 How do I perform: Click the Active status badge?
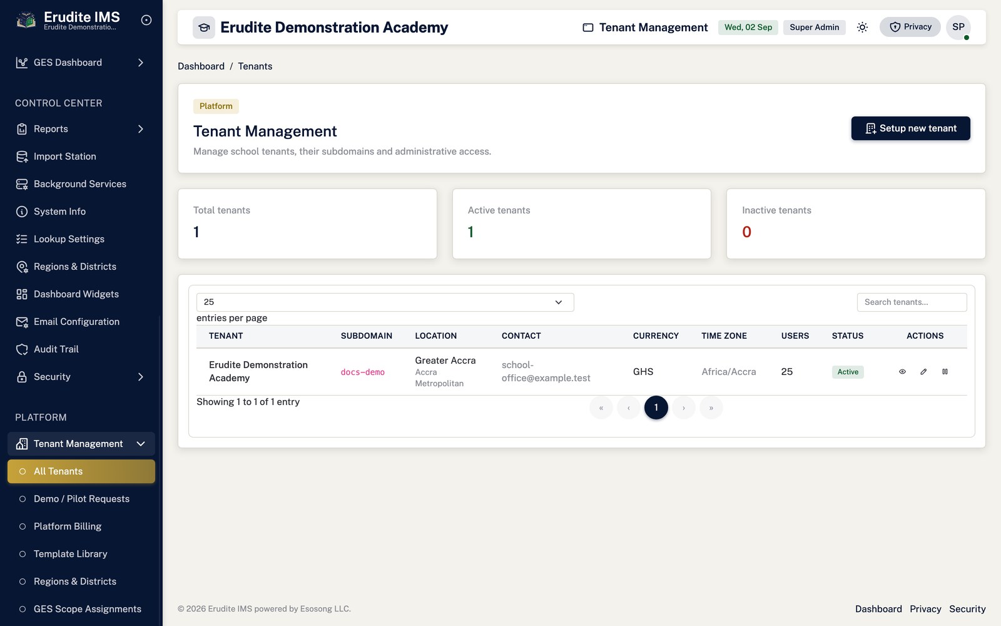coord(848,372)
